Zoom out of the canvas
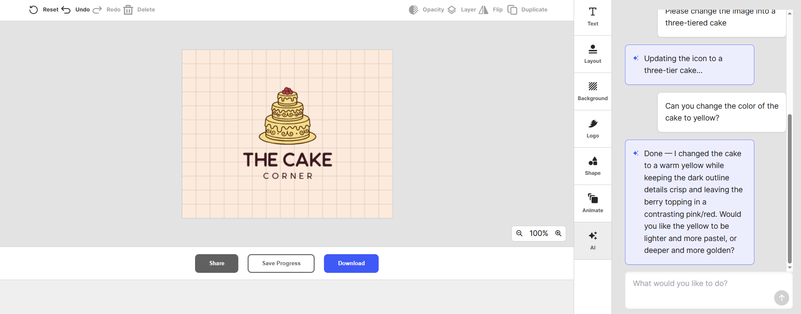 pos(519,233)
